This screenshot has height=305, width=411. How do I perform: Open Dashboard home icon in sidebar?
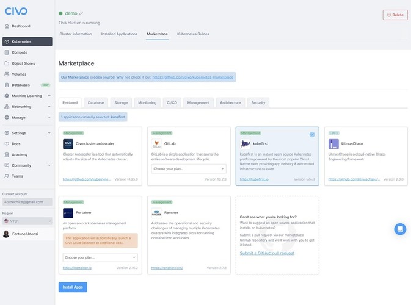(7, 26)
